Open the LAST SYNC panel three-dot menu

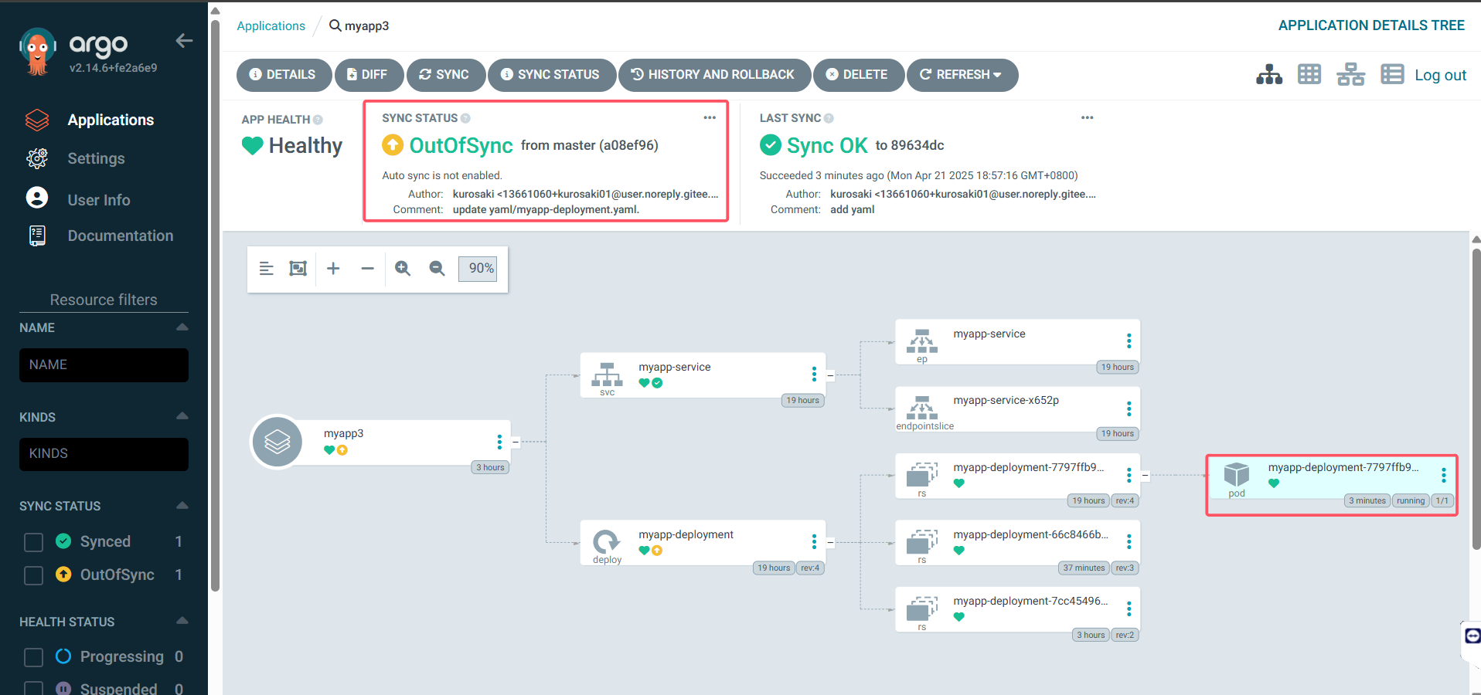(1087, 117)
